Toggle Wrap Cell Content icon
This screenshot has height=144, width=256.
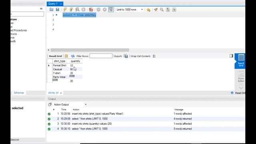pos(154,56)
